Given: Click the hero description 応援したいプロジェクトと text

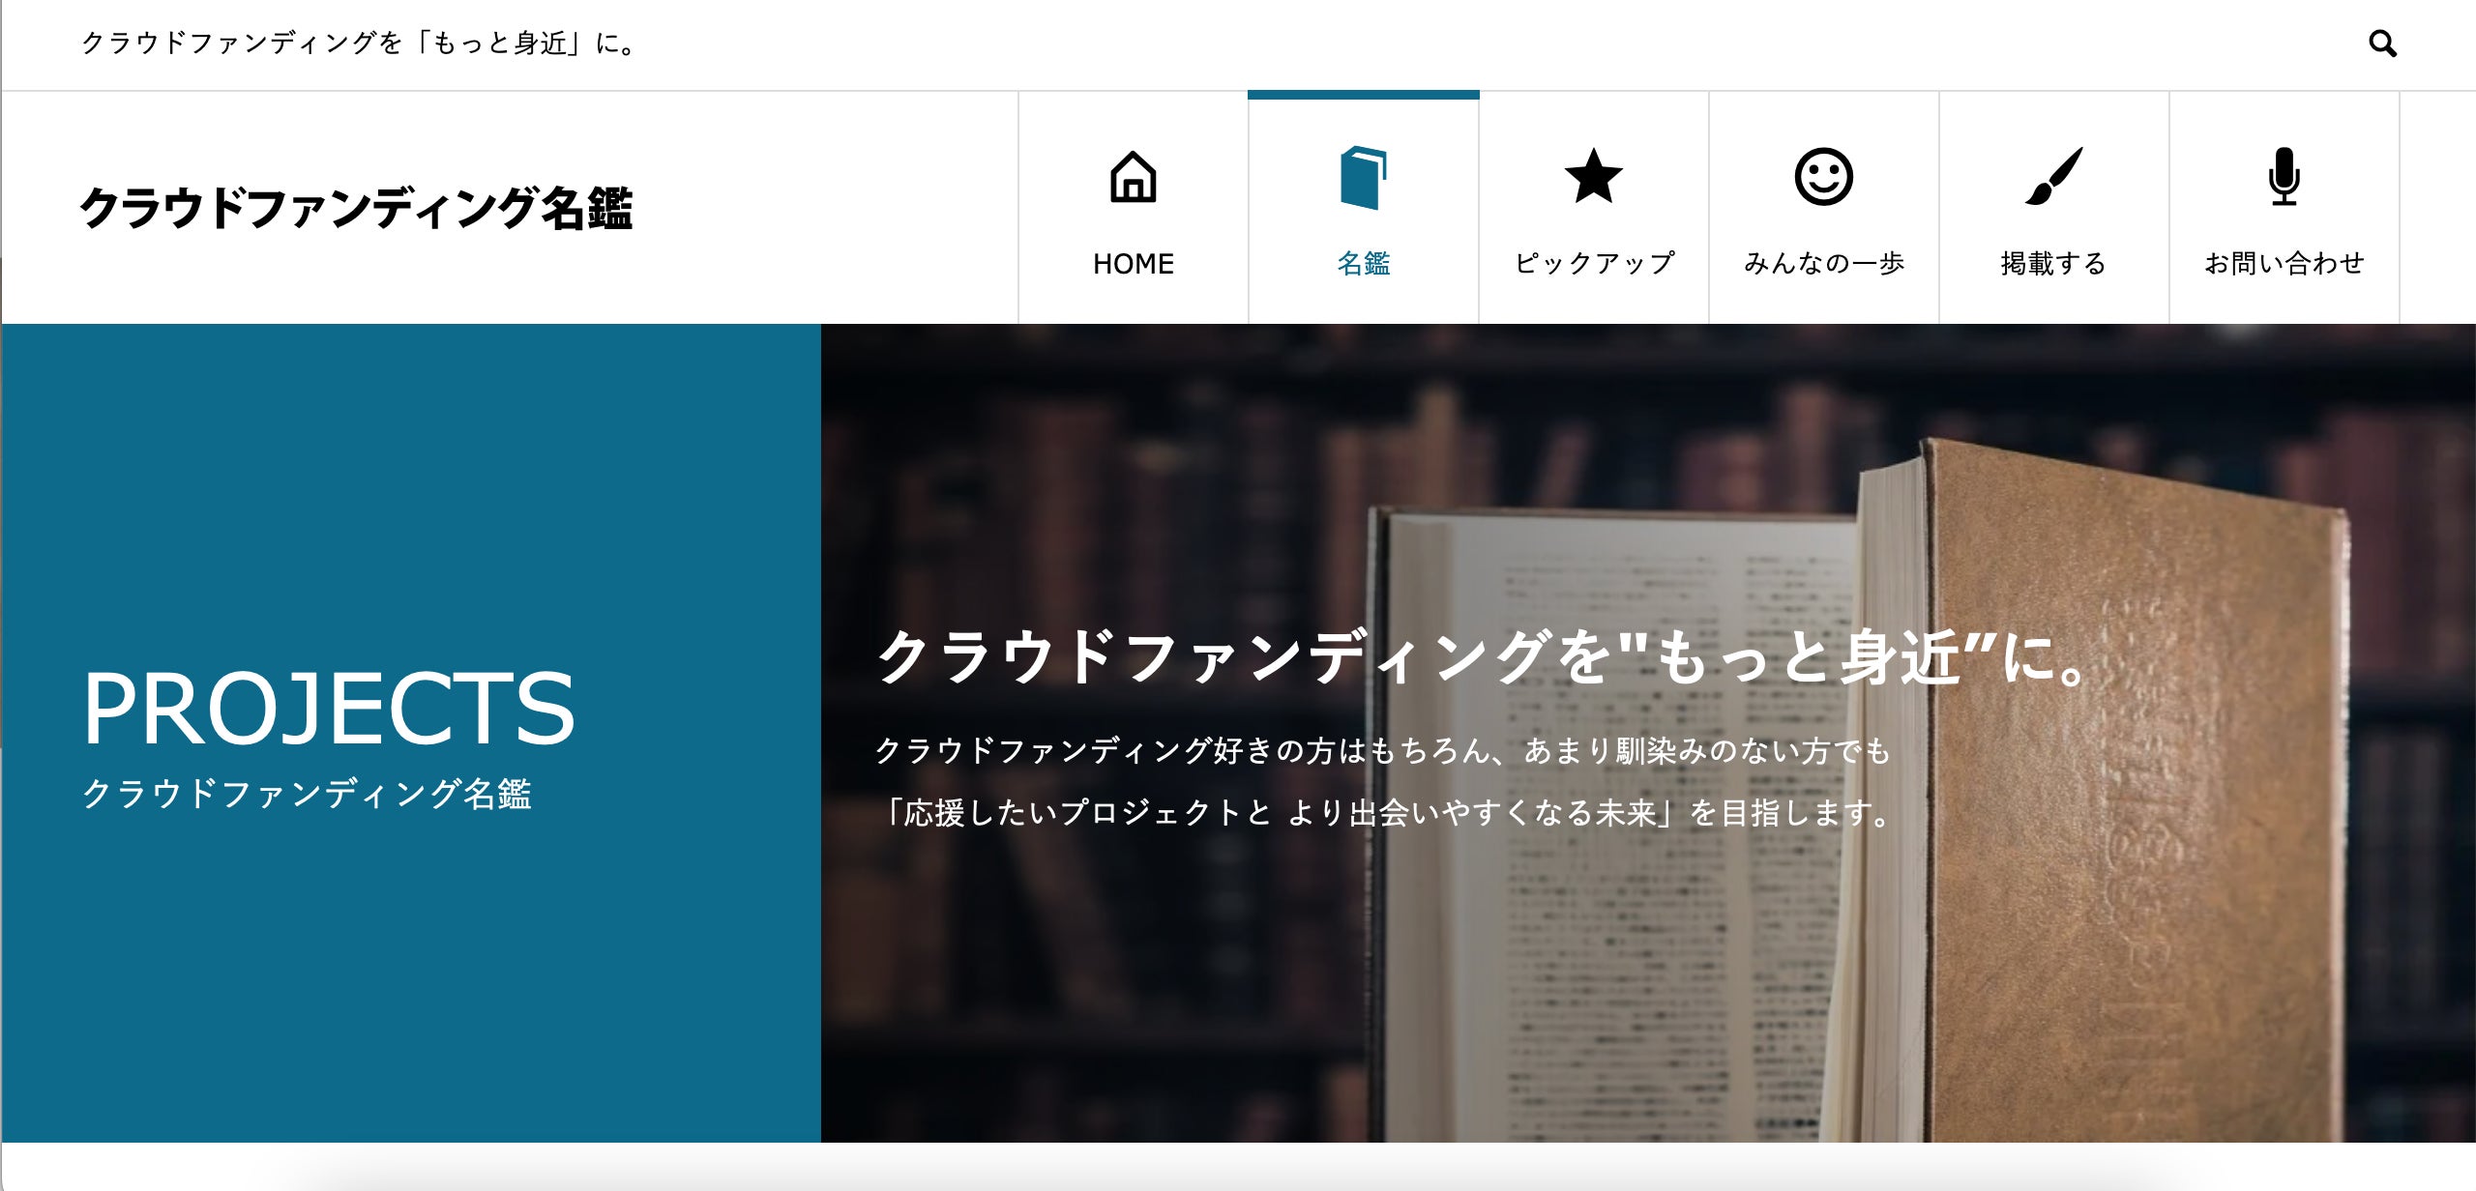Looking at the screenshot, I should click(1076, 813).
